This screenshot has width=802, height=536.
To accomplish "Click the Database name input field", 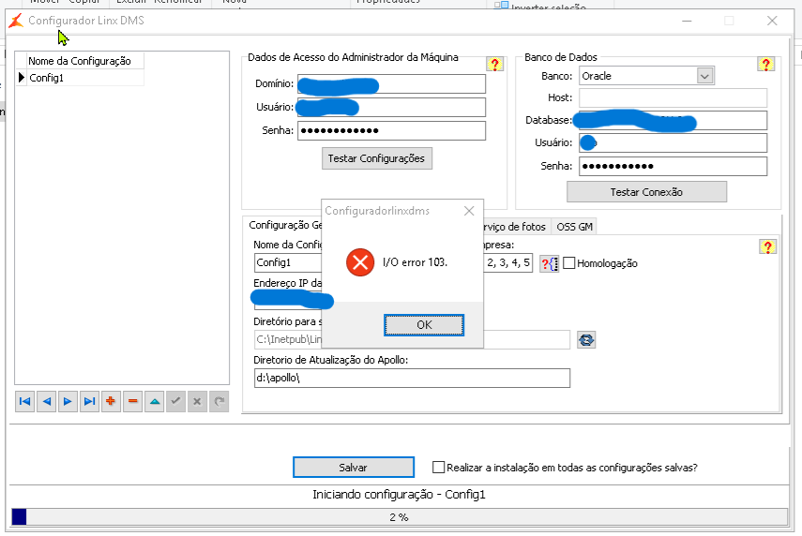I will [673, 121].
